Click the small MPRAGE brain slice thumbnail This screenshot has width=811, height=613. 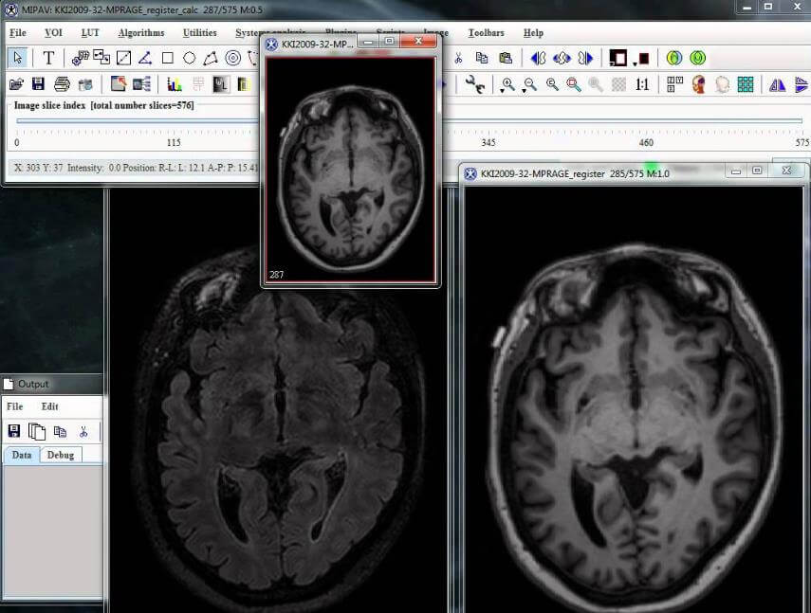click(x=350, y=170)
